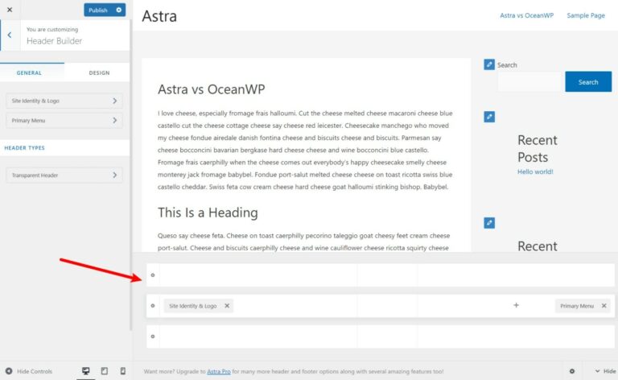Hide the header builder panel
The width and height of the screenshot is (618, 380).
pyautogui.click(x=606, y=371)
